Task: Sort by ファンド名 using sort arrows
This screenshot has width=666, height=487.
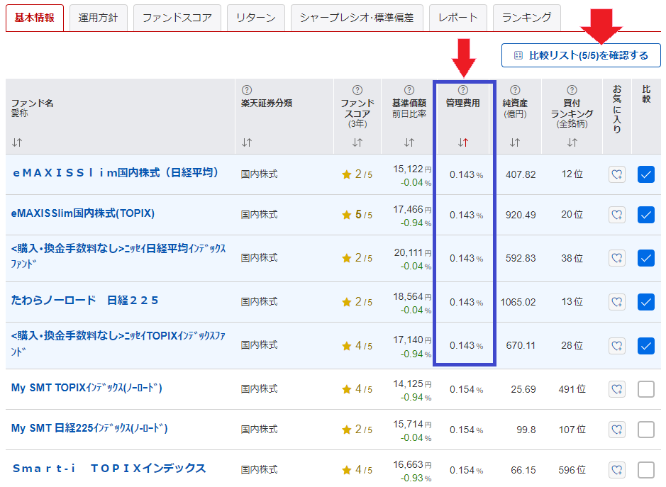Action: 17,142
